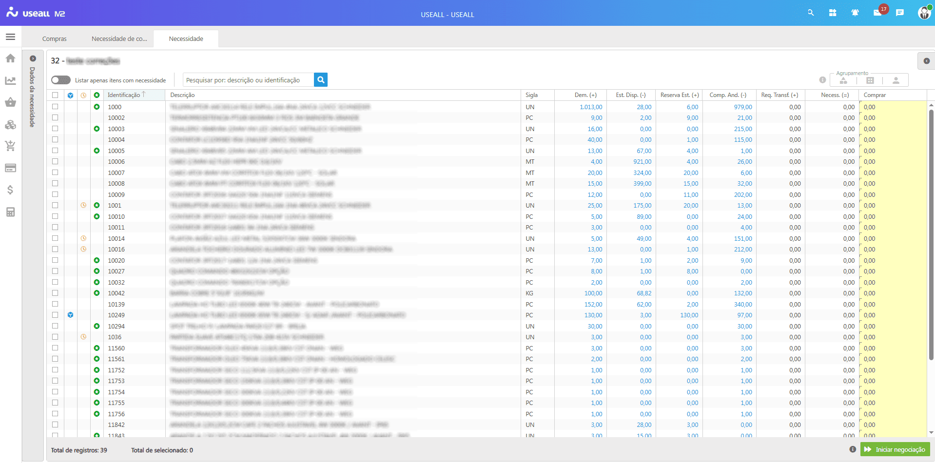935x463 pixels.
Task: Click the panel collapse arrow at top right
Action: point(926,61)
